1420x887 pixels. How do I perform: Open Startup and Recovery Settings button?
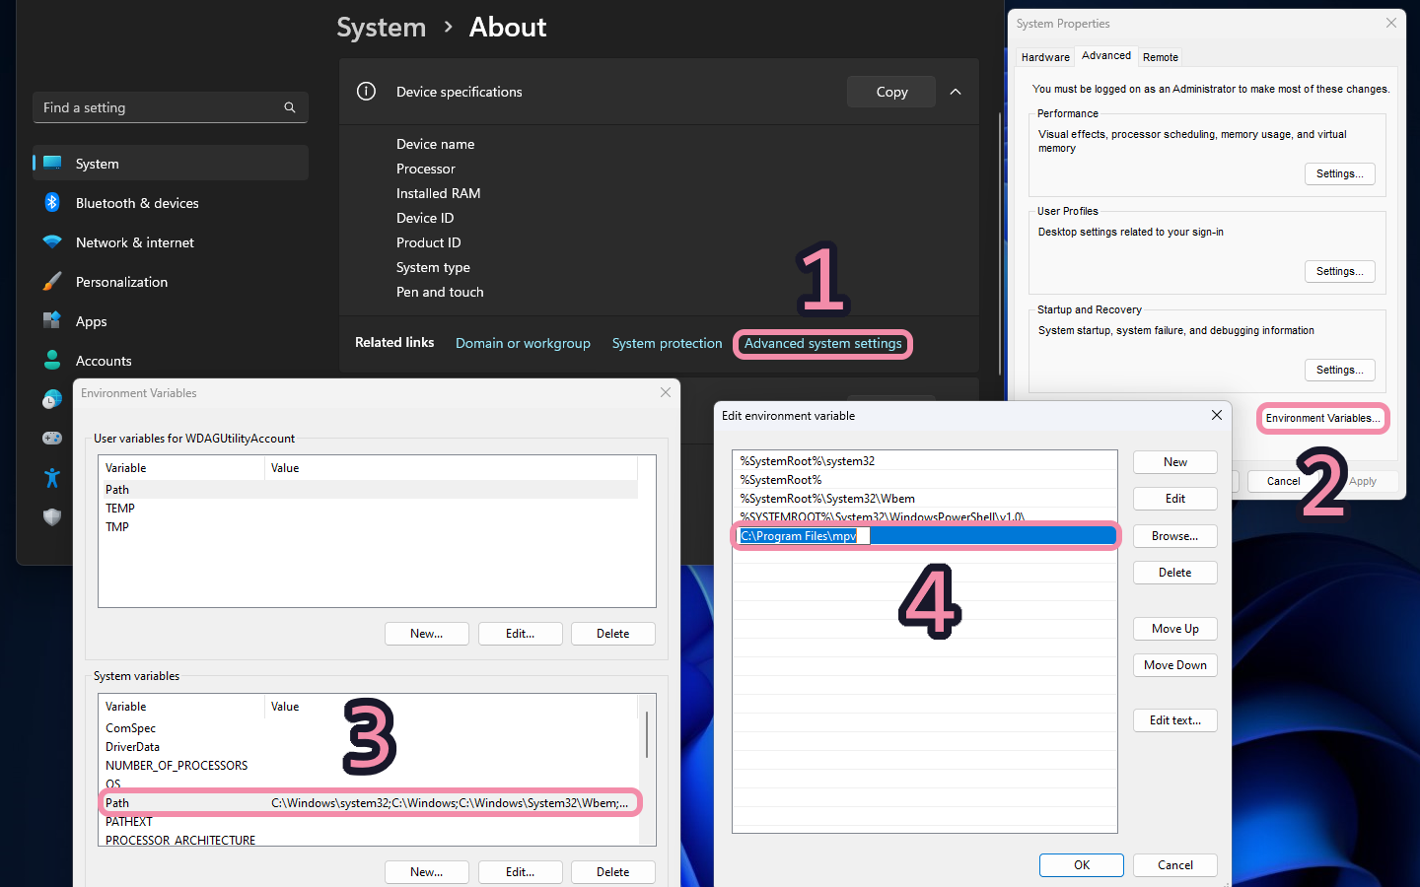click(x=1339, y=370)
